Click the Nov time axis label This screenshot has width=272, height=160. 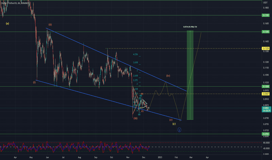pyautogui.click(x=128, y=157)
